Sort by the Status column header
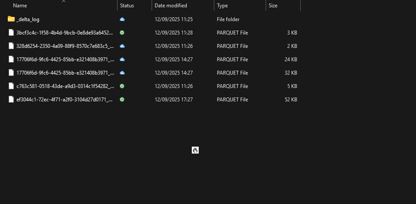Viewport: 416px width, 204px height. tap(127, 6)
